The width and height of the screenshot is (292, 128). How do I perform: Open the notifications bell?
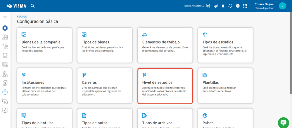click(223, 6)
